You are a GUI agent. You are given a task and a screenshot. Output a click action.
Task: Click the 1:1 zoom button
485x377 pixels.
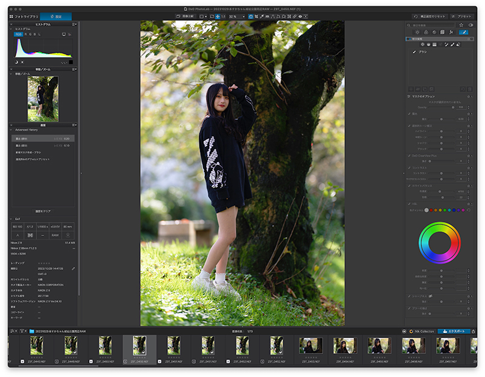(223, 16)
